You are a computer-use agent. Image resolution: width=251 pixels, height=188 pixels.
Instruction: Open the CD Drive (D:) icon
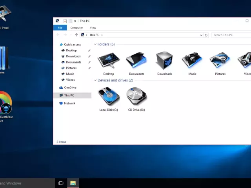(x=136, y=97)
